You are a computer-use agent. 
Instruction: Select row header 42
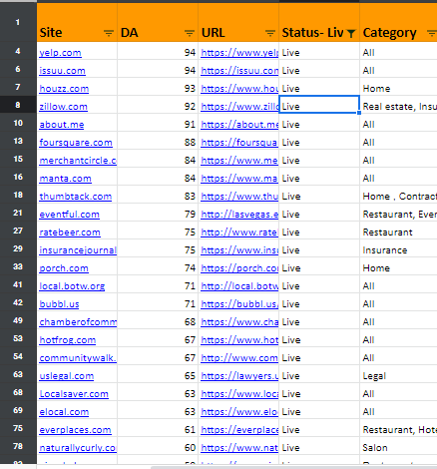pyautogui.click(x=18, y=302)
